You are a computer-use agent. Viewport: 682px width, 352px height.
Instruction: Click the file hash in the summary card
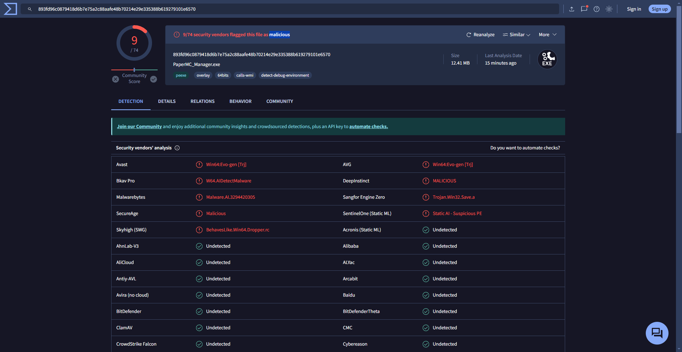pyautogui.click(x=251, y=55)
